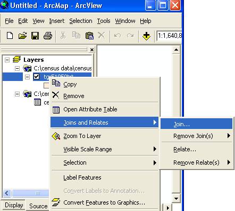Collapse the Layers data frame tree node

pyautogui.click(x=7, y=60)
